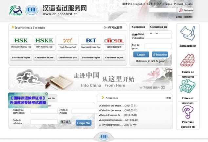This screenshot has width=208, height=142.
Task: Switch language to Korean
Action: pos(158,4)
